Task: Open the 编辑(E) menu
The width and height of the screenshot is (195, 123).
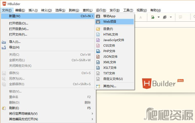Action: (x=20, y=10)
